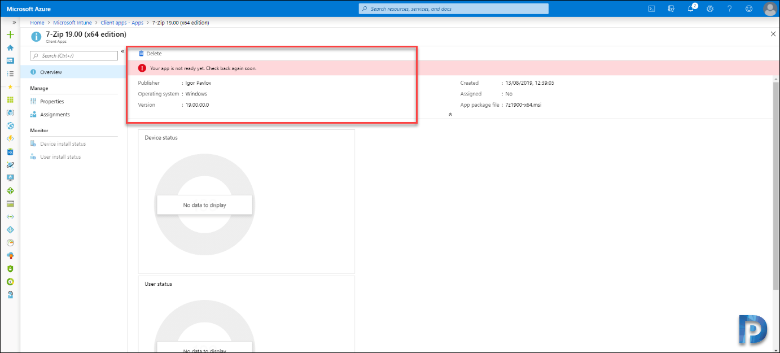
Task: Open Cost Management green circle icon
Action: coord(10,281)
